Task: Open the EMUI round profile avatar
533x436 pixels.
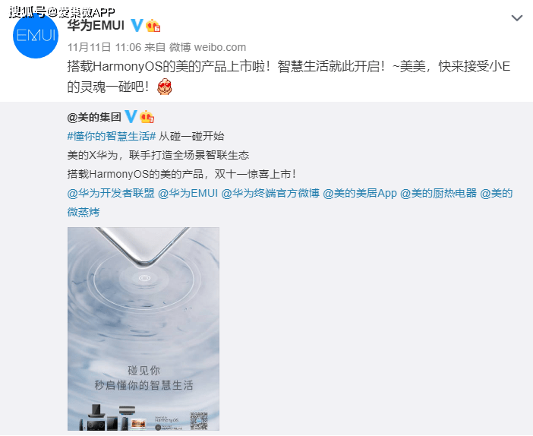Action: pyautogui.click(x=36, y=36)
